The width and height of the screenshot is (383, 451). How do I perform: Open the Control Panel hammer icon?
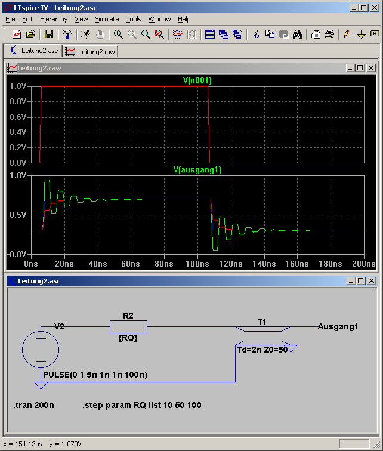(67, 34)
